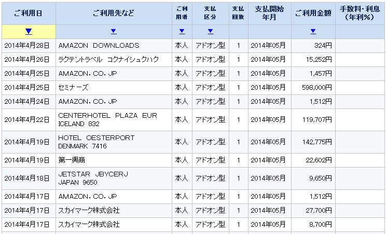Select the JETSTAR JBYCERJ JAPAN entry
Viewport: 387px width, 234px height.
[93, 178]
